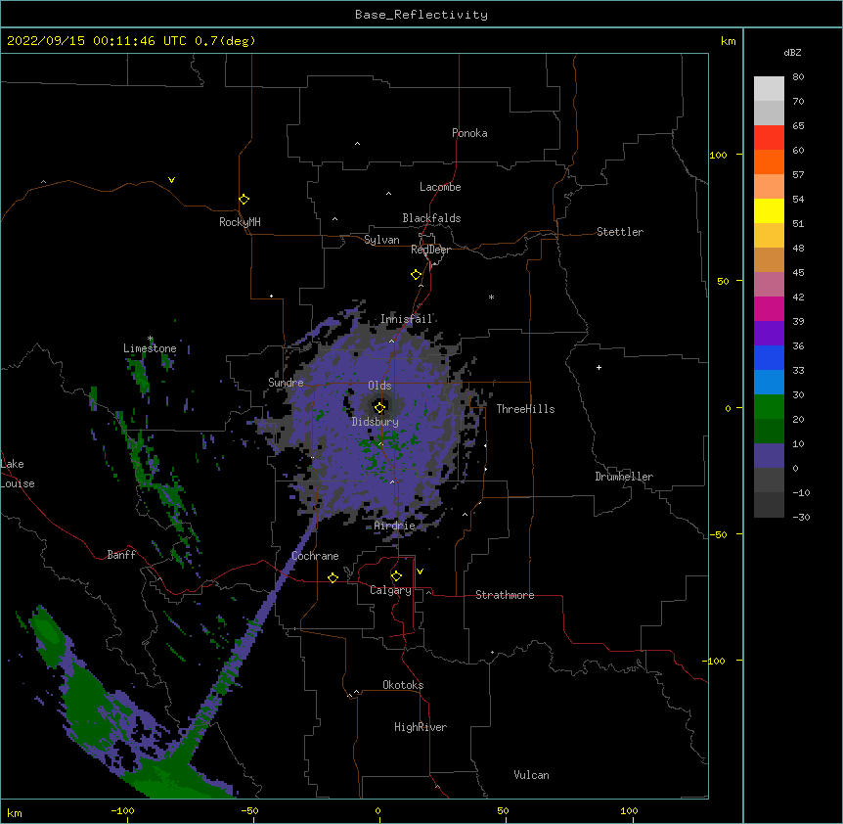Screen dimensions: 843x824
Task: Click the Base_Reflectivity title
Action: point(421,15)
